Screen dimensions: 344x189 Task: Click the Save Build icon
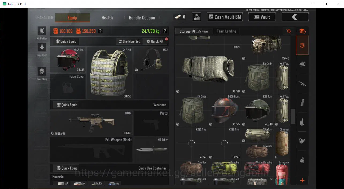click(x=42, y=48)
